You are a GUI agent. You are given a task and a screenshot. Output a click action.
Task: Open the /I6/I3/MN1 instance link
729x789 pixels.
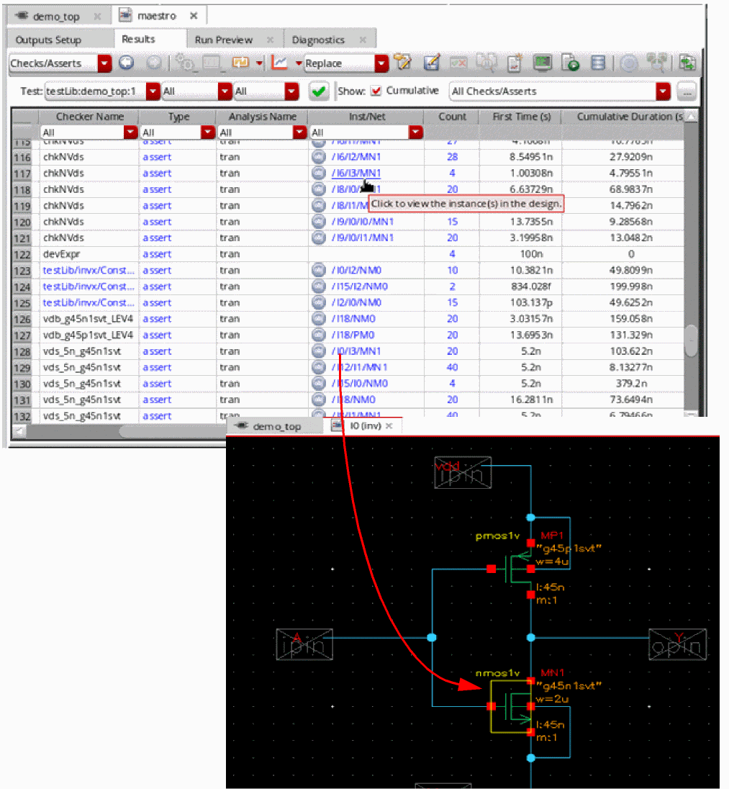click(x=356, y=173)
